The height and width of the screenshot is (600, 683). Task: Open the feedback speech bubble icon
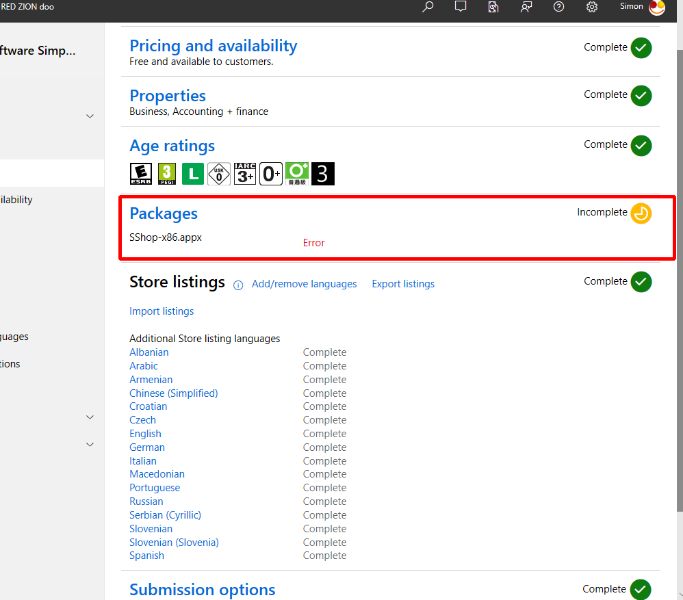tap(461, 7)
